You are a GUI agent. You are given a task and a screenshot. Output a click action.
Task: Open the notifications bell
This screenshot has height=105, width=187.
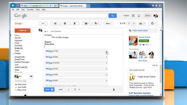[x=139, y=16]
